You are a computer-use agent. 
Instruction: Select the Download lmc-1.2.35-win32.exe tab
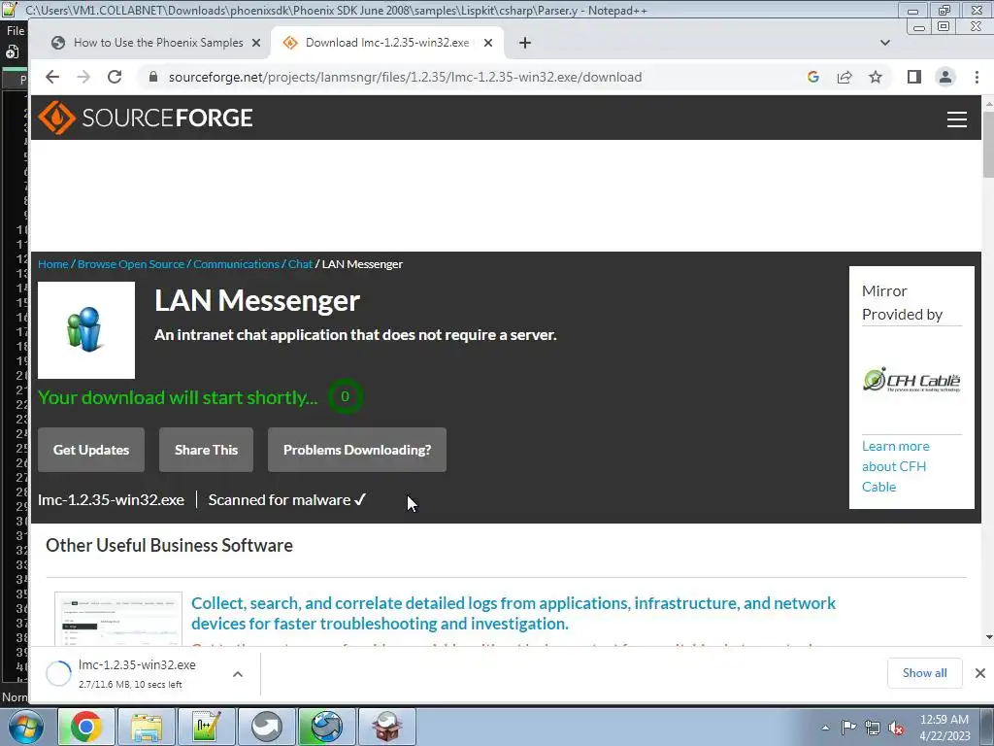386,43
